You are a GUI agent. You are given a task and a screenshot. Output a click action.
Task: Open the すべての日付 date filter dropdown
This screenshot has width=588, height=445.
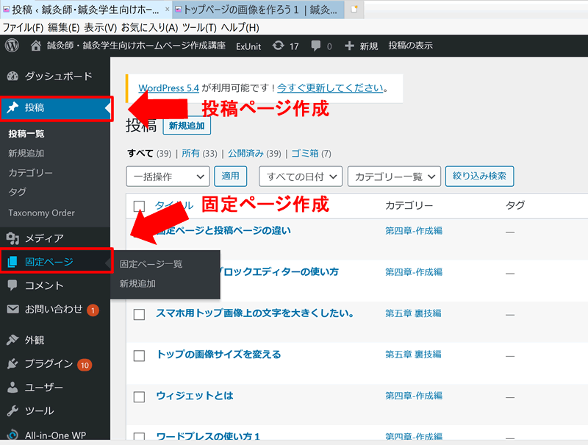click(301, 177)
